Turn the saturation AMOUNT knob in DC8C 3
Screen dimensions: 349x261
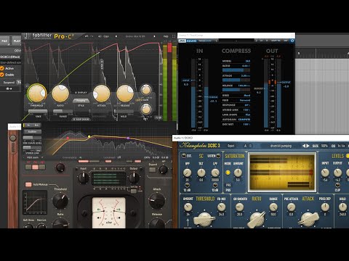click(238, 173)
